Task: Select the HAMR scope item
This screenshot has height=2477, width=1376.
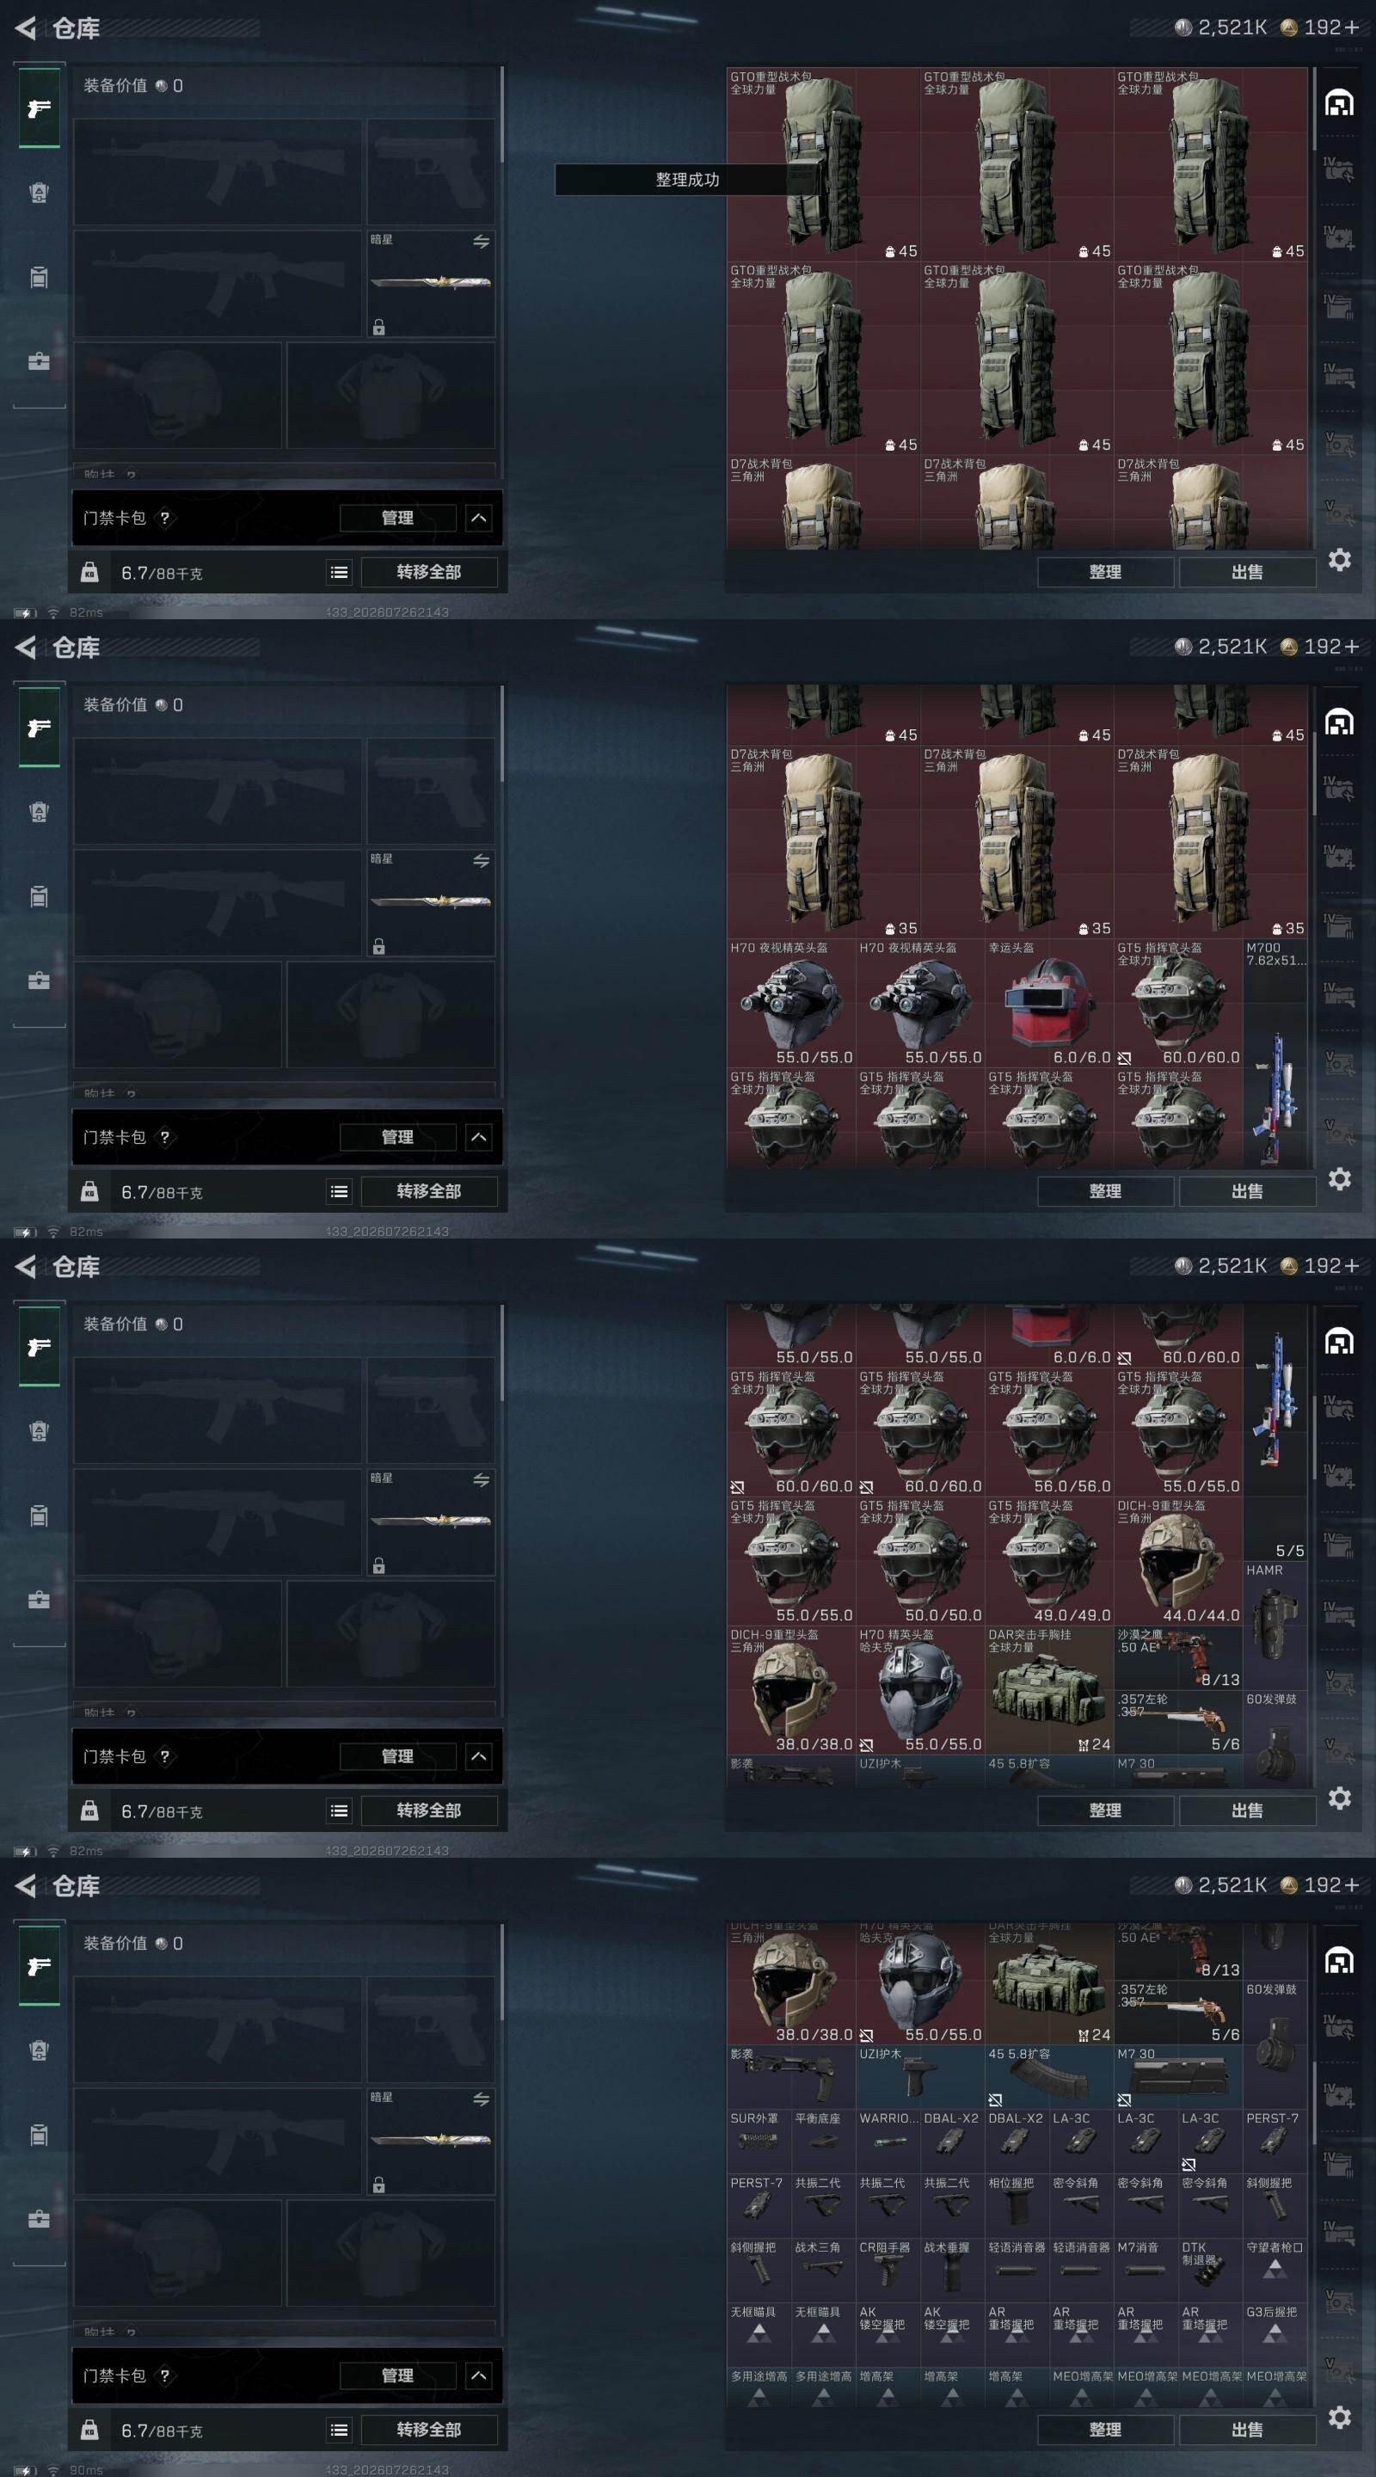Action: tap(1275, 1625)
